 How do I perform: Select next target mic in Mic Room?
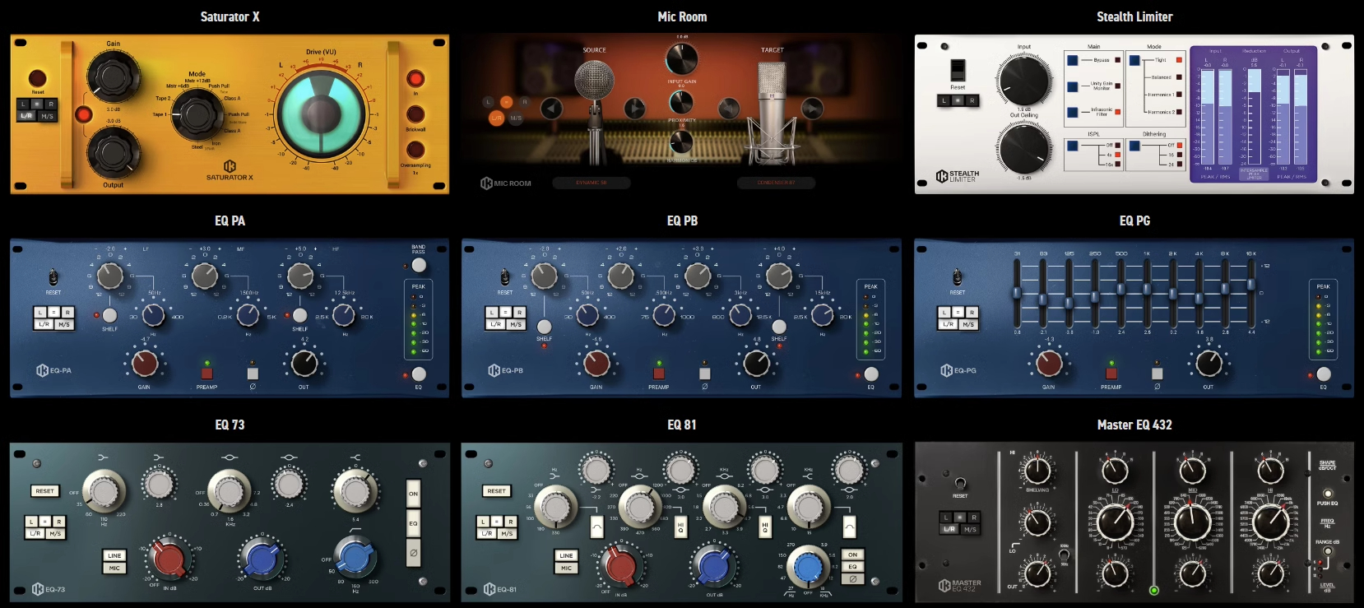(x=812, y=108)
